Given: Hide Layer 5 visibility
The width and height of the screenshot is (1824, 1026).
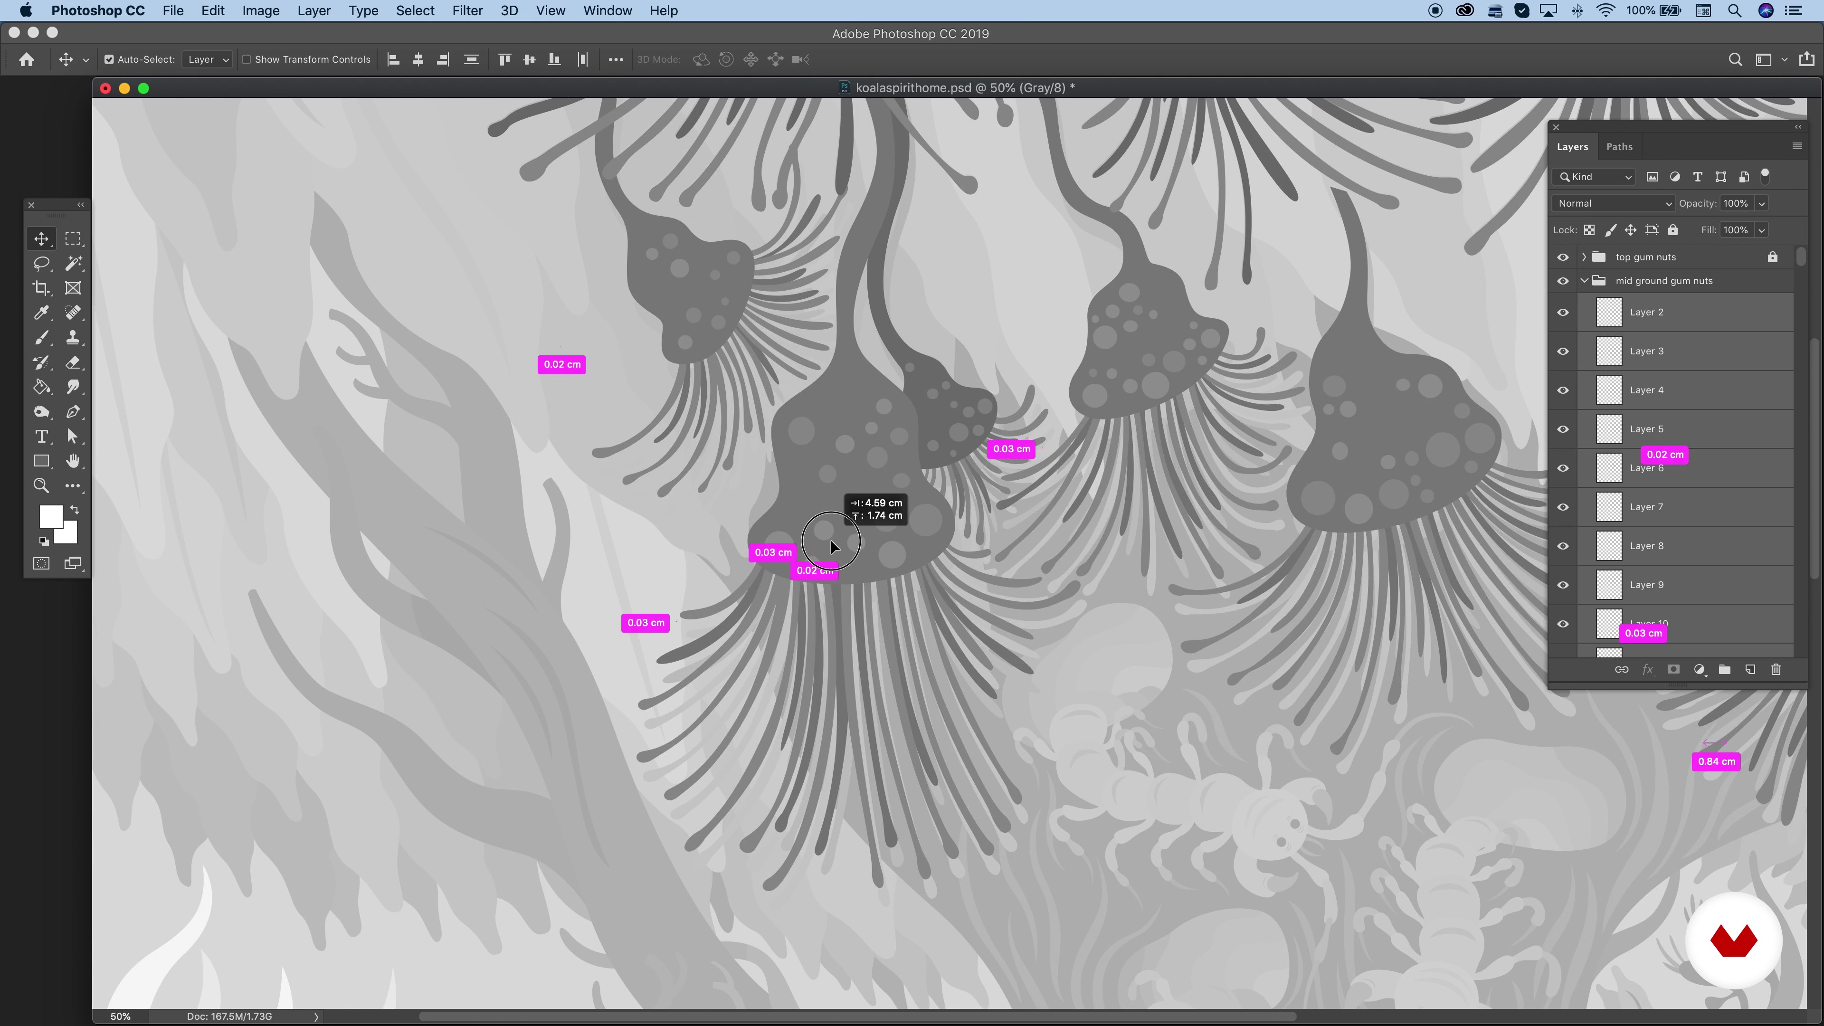Looking at the screenshot, I should tap(1563, 429).
